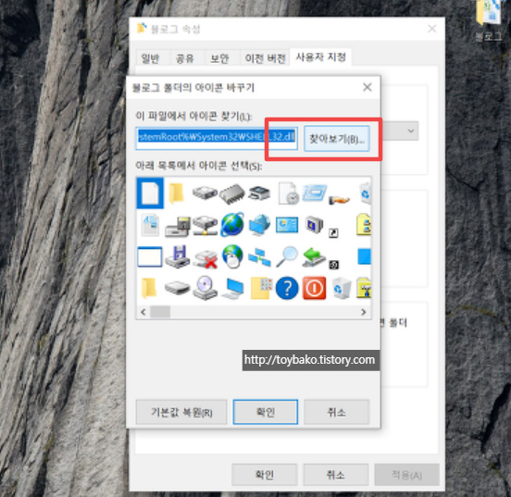
Task: Select the globe with mouse icon
Action: [x=232, y=256]
